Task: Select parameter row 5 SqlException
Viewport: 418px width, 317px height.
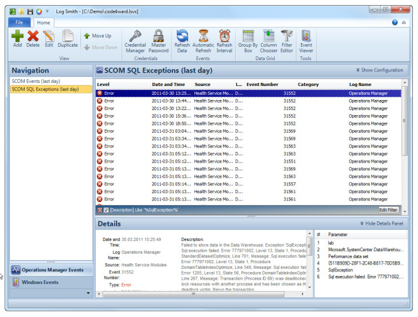Action: click(x=361, y=270)
